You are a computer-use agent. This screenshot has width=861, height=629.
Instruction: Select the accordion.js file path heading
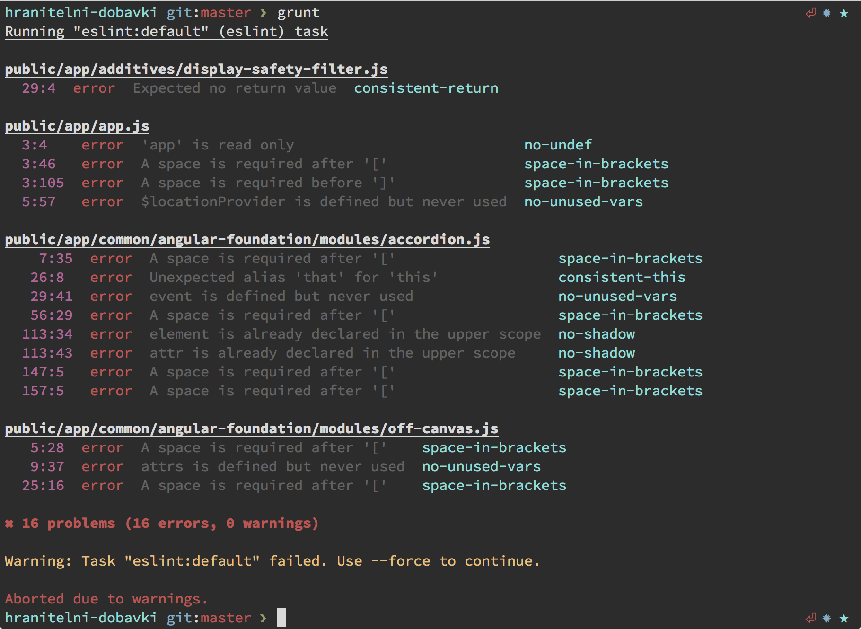coord(247,240)
